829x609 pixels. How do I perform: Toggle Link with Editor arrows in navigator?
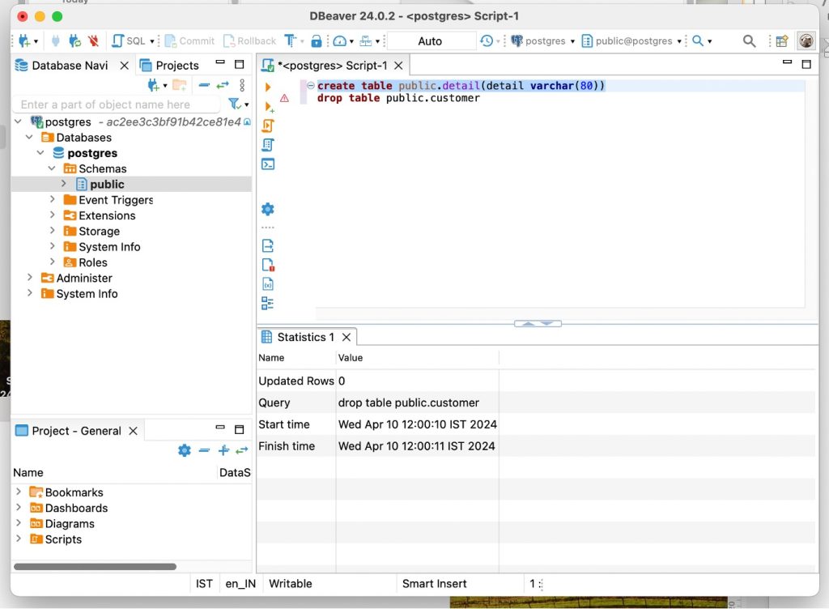(x=223, y=85)
